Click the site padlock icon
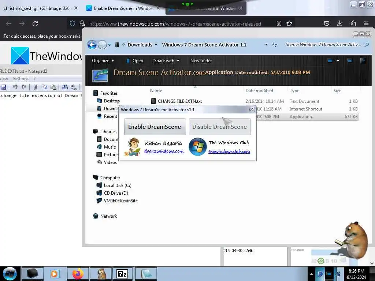The height and width of the screenshot is (281, 375). 82,23
